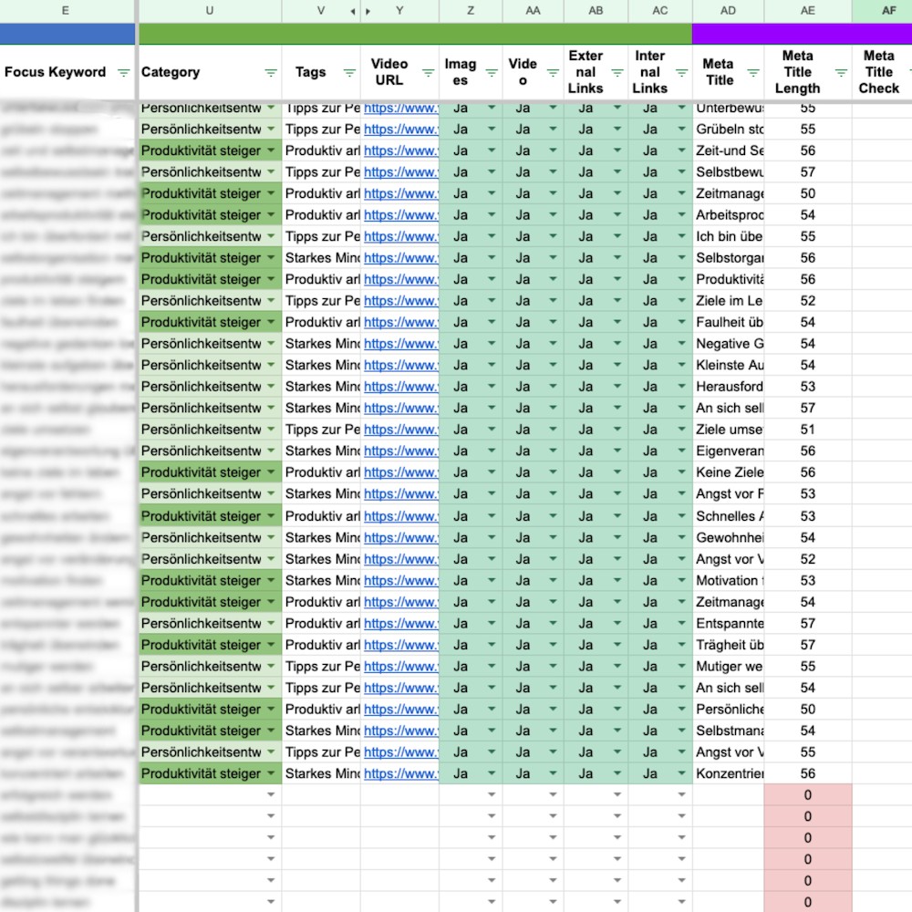
Task: Open Category dropdown in the Konzentrier row
Action: [271, 773]
